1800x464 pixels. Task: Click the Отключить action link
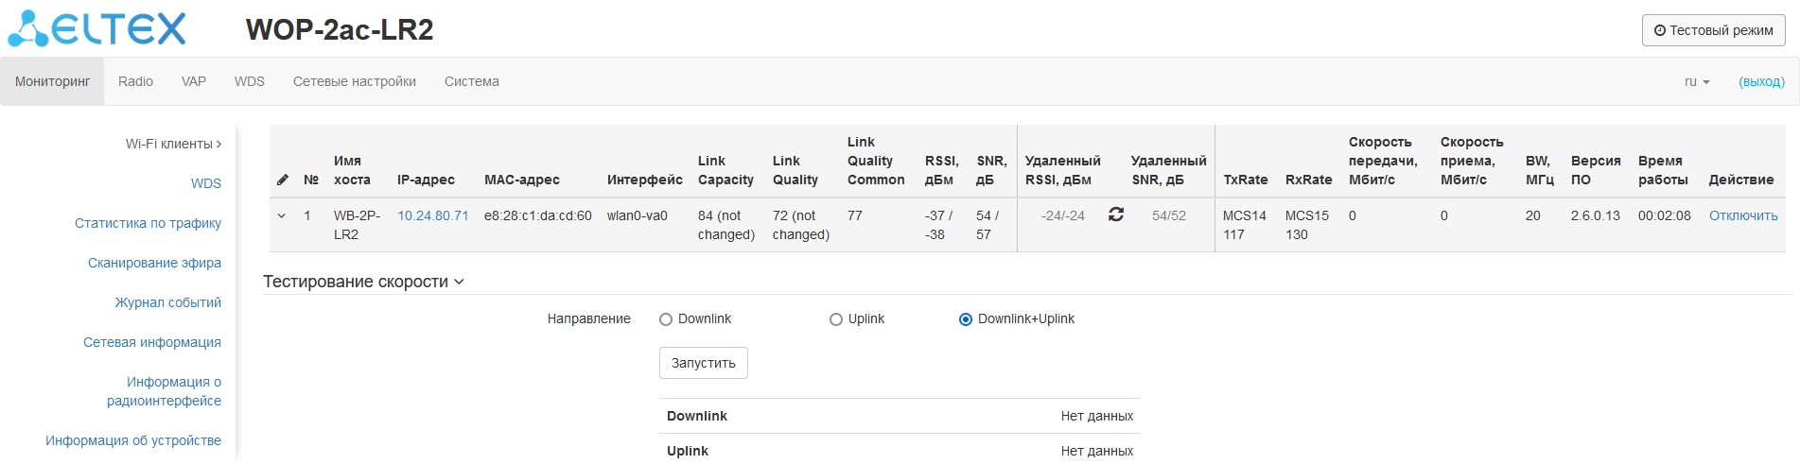coord(1742,215)
